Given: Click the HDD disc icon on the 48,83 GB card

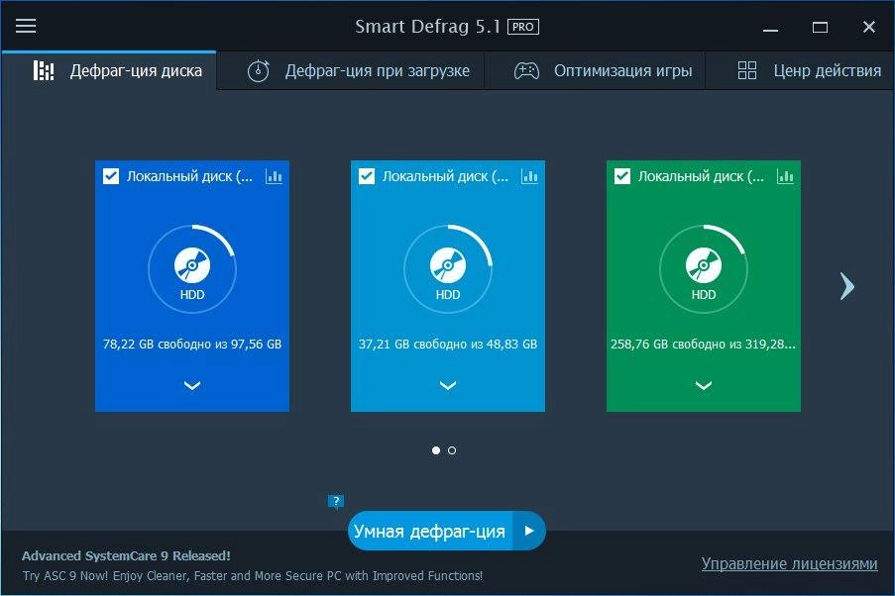Looking at the screenshot, I should pos(448,264).
